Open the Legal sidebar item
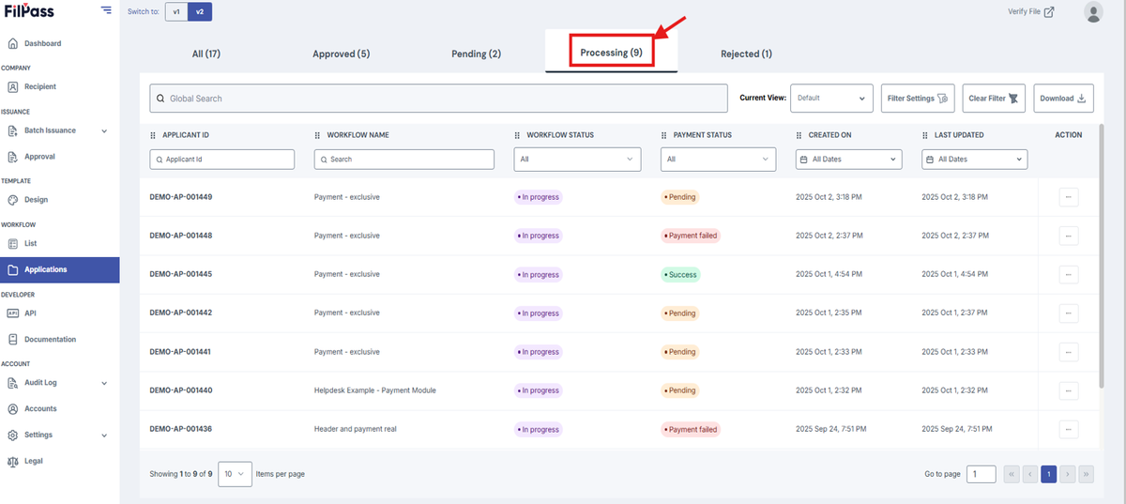This screenshot has width=1126, height=504. tap(33, 462)
